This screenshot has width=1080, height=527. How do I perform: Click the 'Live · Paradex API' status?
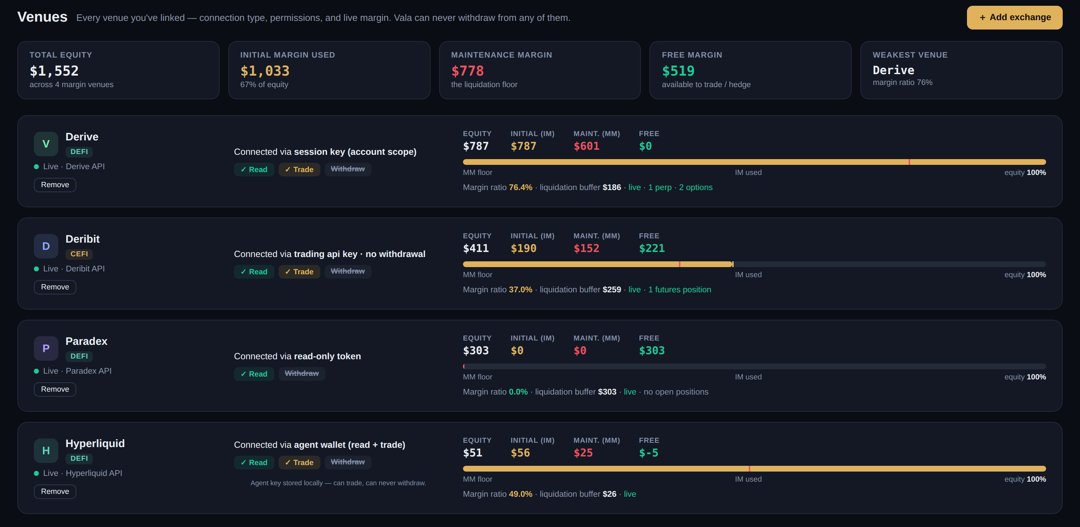(x=73, y=371)
